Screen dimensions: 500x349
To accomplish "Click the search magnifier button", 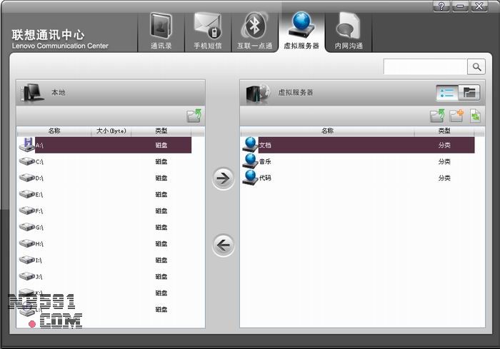I will [x=476, y=66].
